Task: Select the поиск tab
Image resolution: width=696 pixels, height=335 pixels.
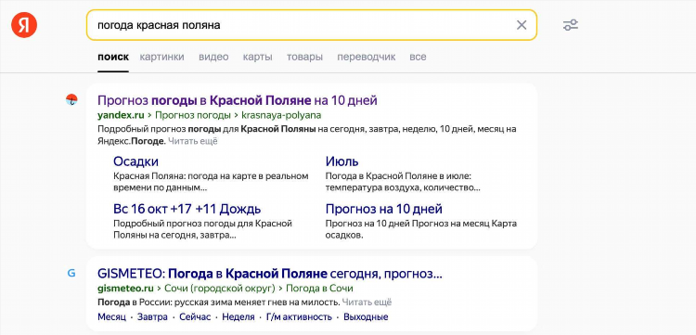Action: point(113,57)
